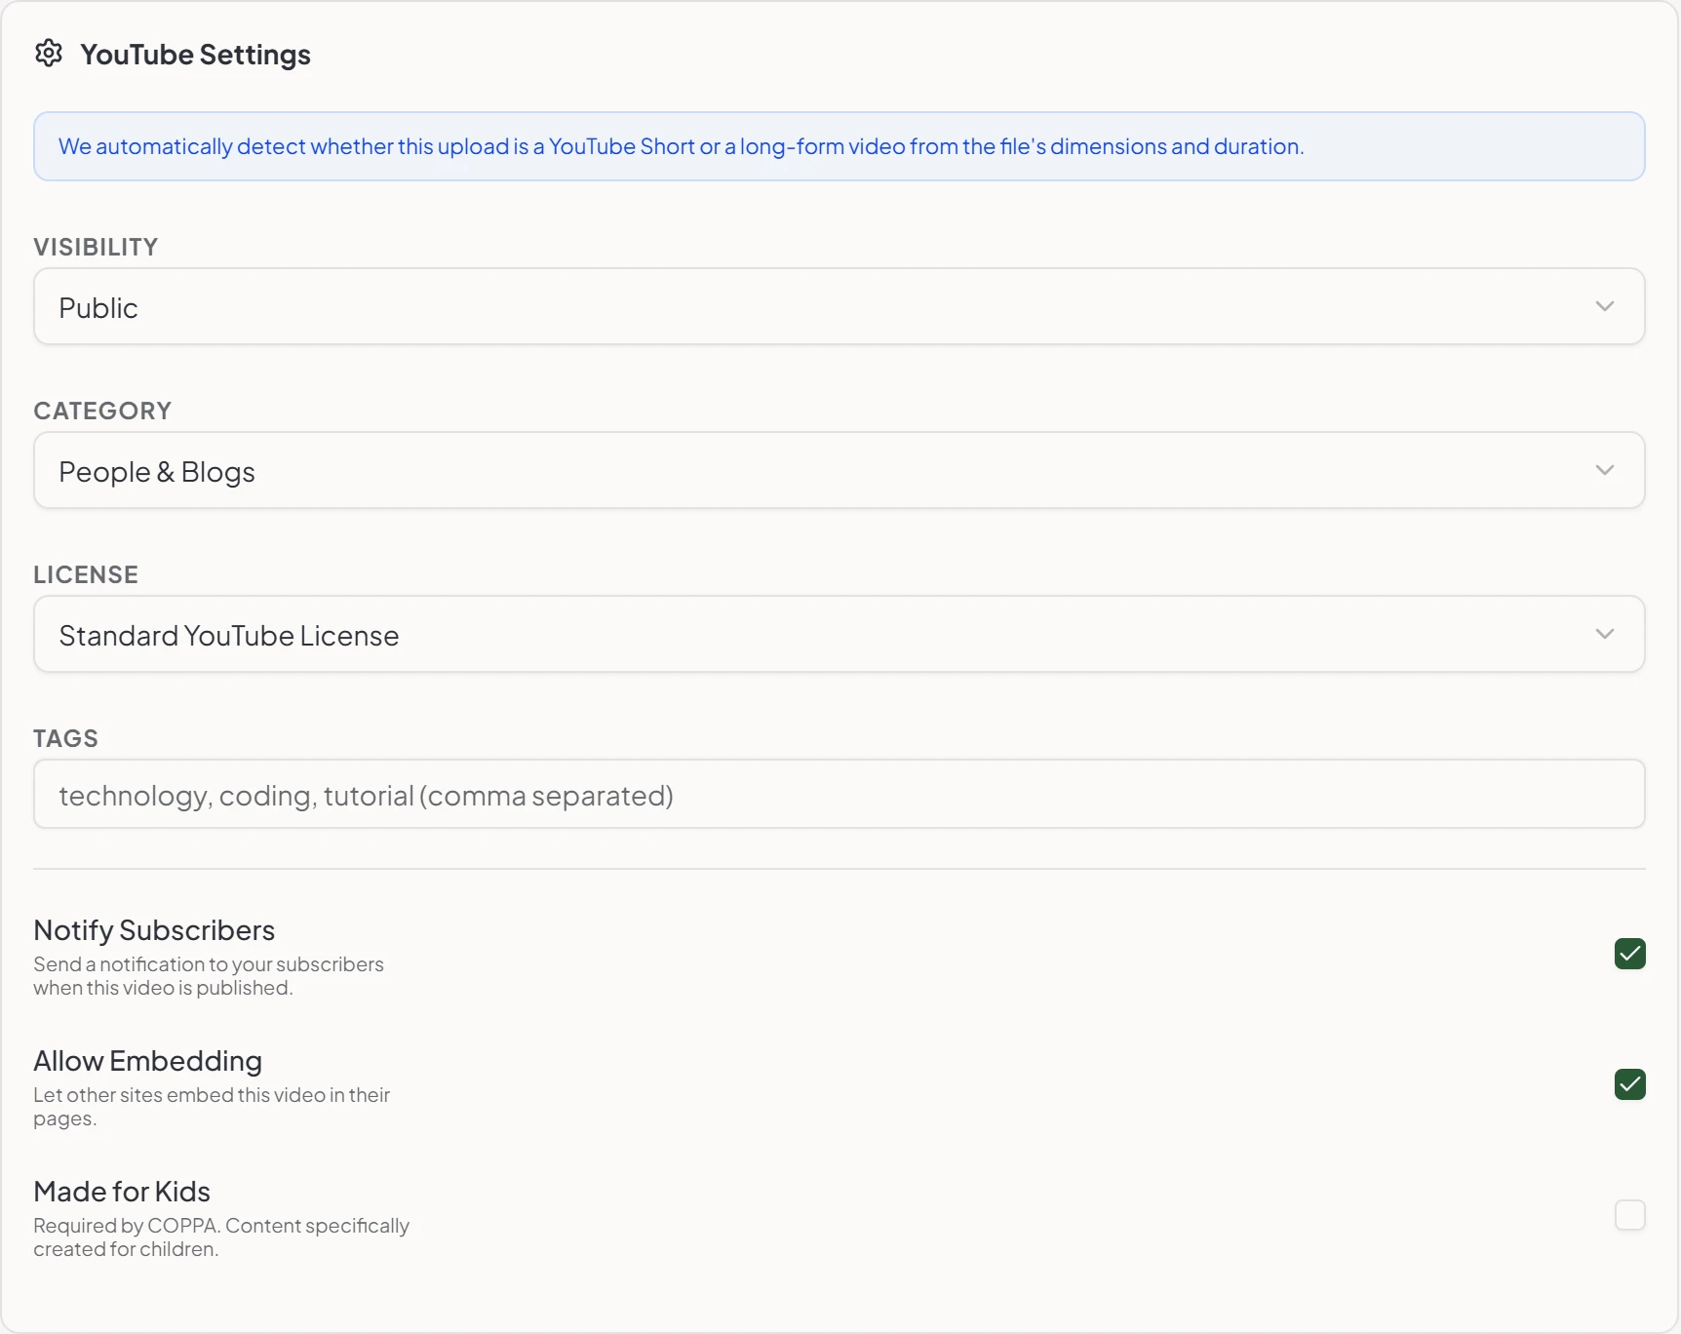The width and height of the screenshot is (1681, 1334).
Task: Click the 'Required by COPPA' description text
Action: pos(221,1237)
